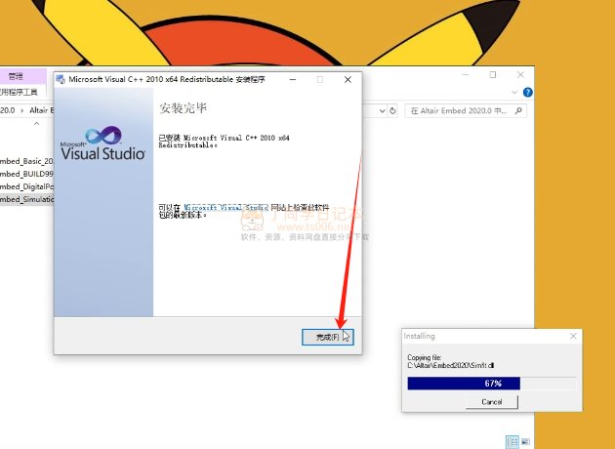Close the Explorer window
This screenshot has height=449, width=615.
tap(520, 74)
